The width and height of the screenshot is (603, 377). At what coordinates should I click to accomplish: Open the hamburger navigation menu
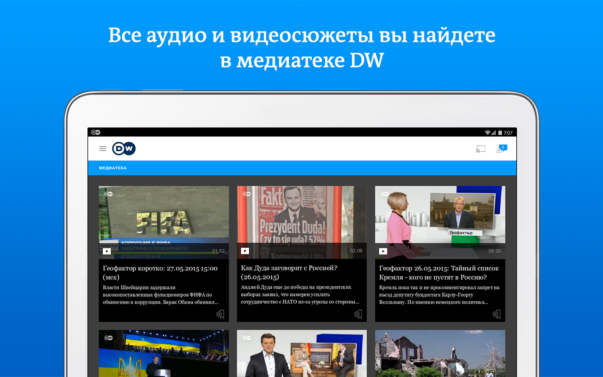[x=103, y=149]
